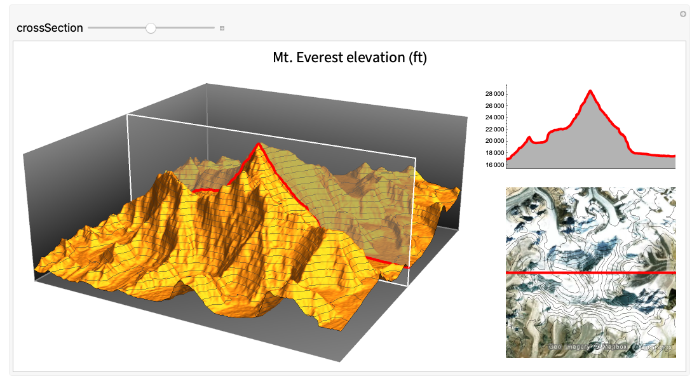The image size is (699, 381).
Task: Click the satellite map thumbnail above the red line
Action: 591,229
